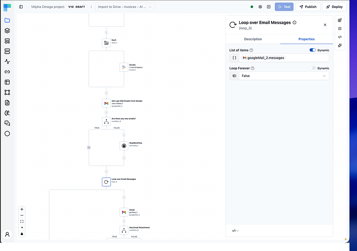Select the StopWorkflow terminate node
The height and width of the screenshot is (251, 357).
click(124, 146)
